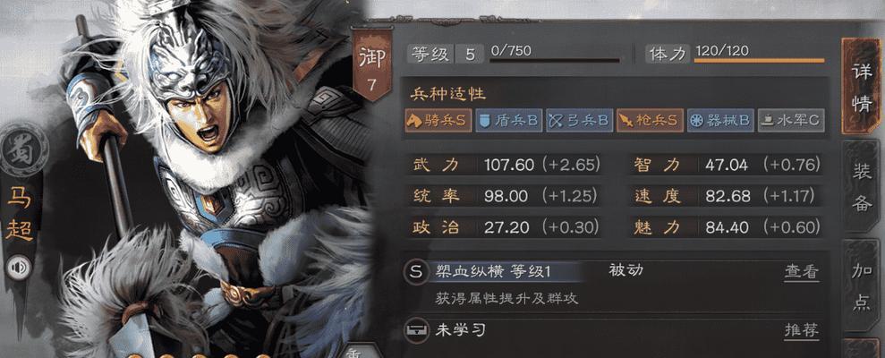Click the 御 7 banner badge
The height and width of the screenshot is (358, 885).
coord(370,65)
